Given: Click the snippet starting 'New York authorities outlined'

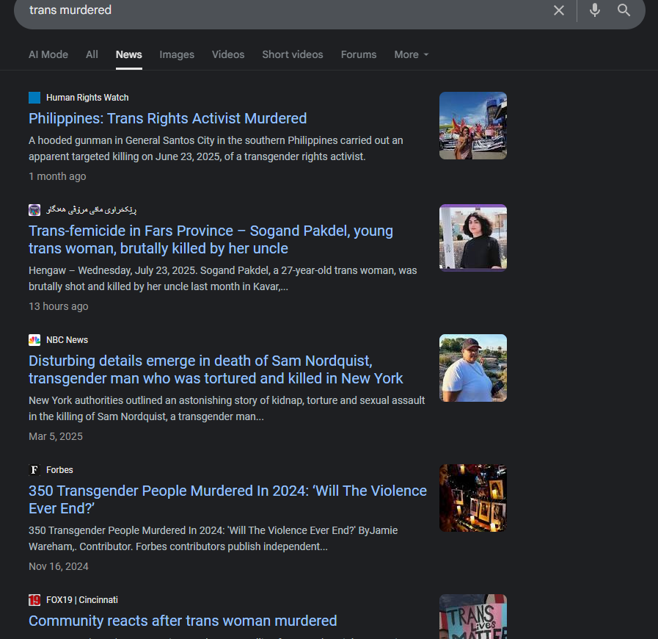Looking at the screenshot, I should click(x=227, y=408).
